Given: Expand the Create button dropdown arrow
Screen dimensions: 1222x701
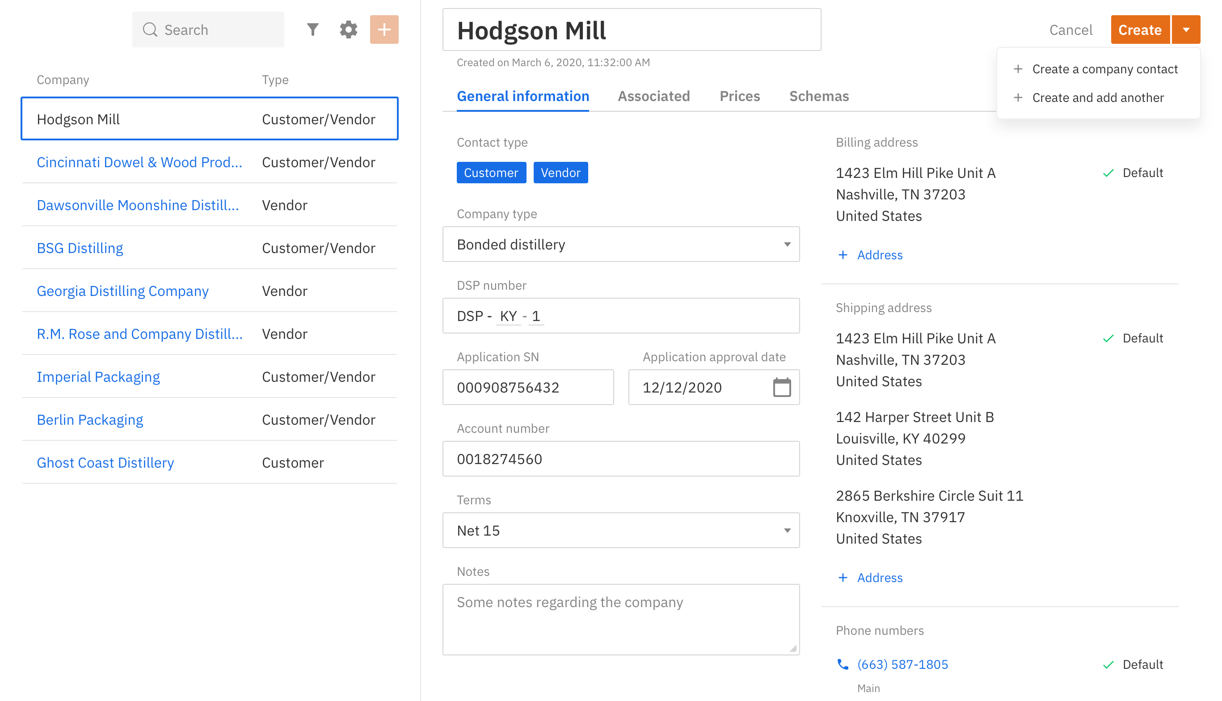Looking at the screenshot, I should 1186,30.
